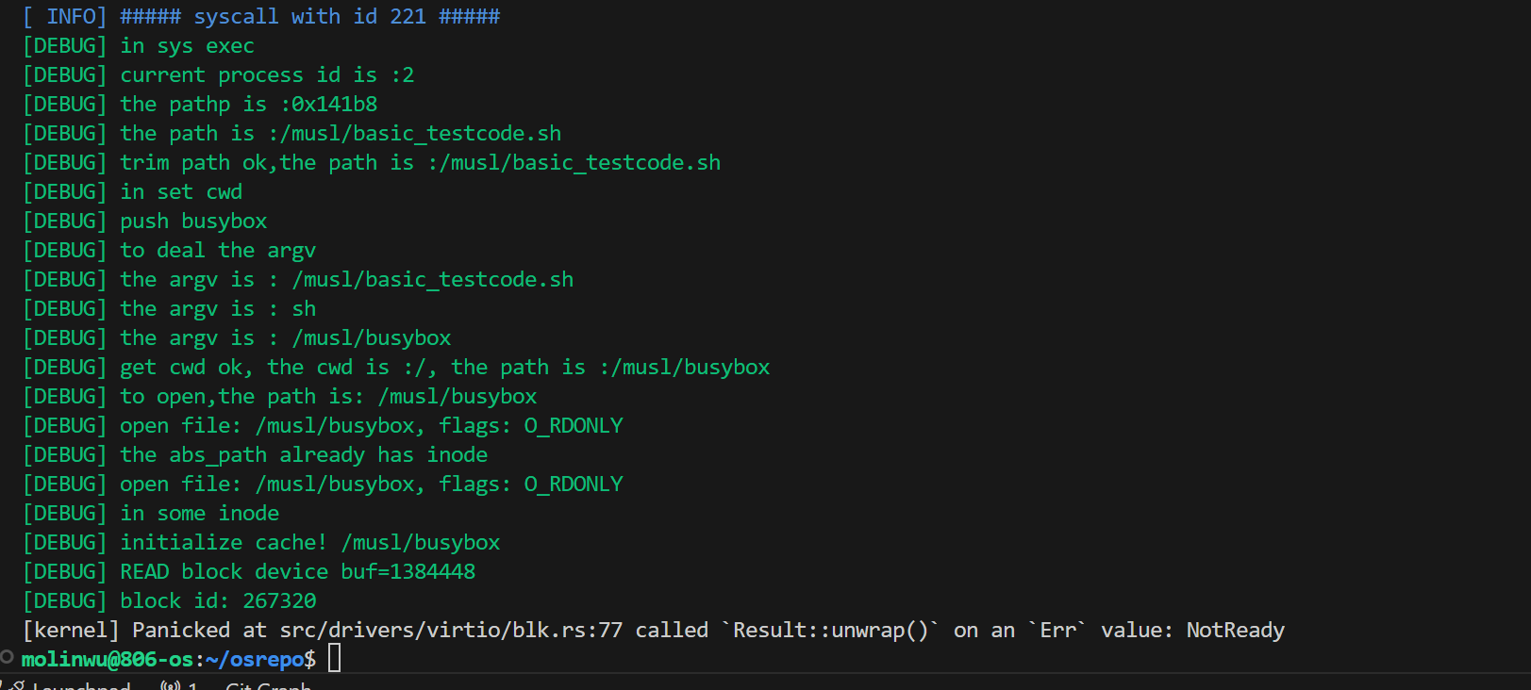
Task: Click the 'block id: 267320' line
Action: (x=218, y=600)
